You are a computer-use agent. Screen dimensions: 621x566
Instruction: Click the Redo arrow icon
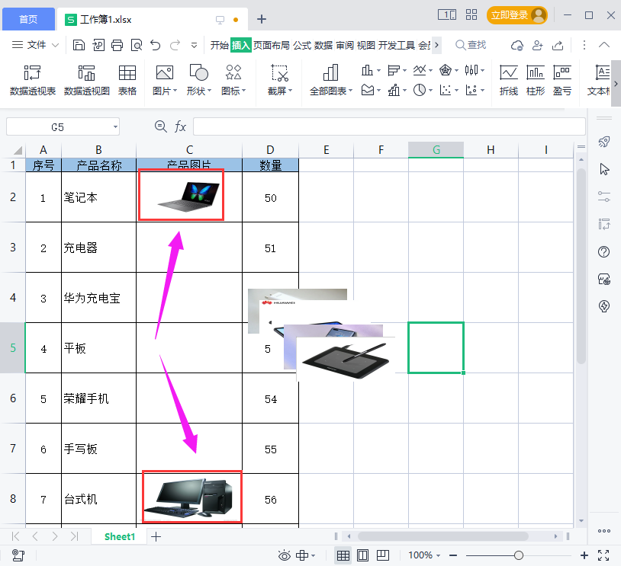click(175, 45)
